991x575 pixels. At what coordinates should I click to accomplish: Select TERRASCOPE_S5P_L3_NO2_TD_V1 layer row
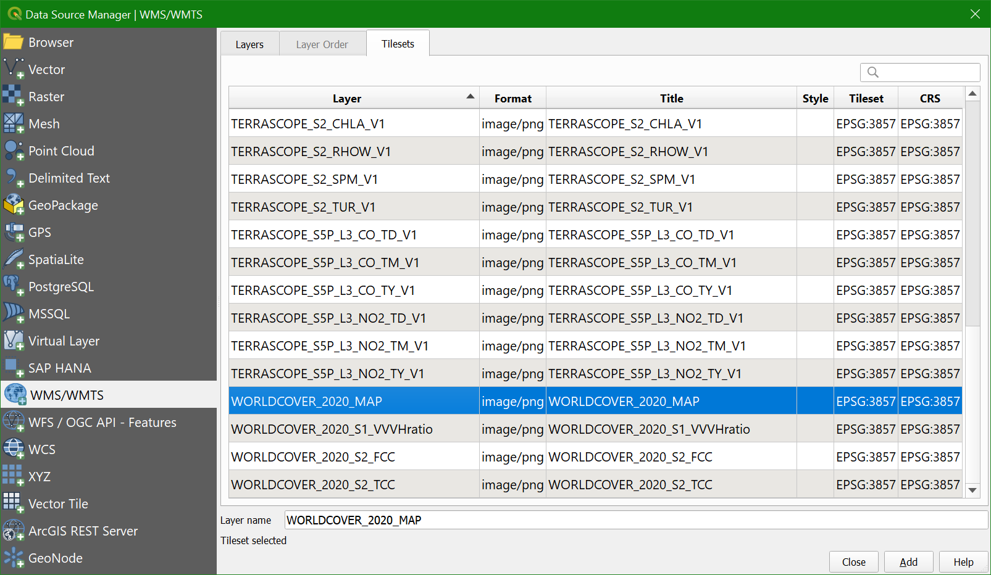(x=595, y=318)
